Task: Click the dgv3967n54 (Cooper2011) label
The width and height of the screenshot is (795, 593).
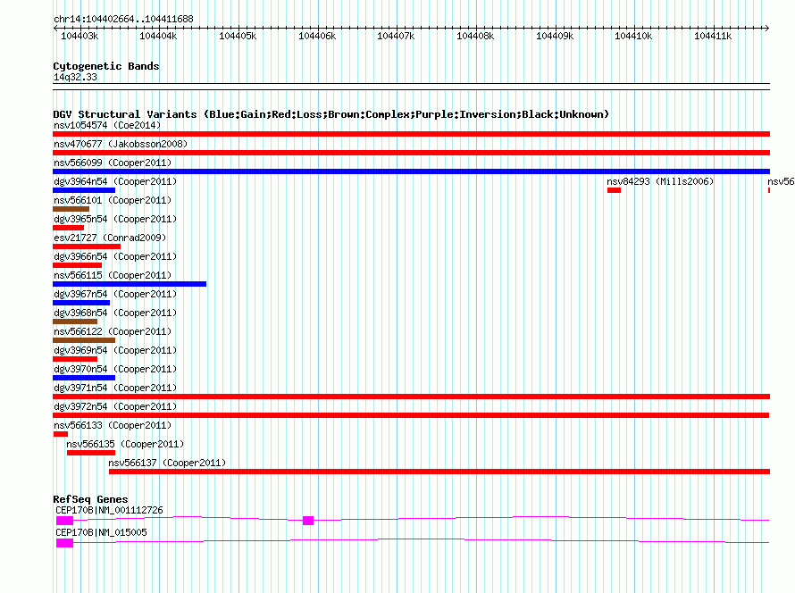Action: pyautogui.click(x=115, y=294)
